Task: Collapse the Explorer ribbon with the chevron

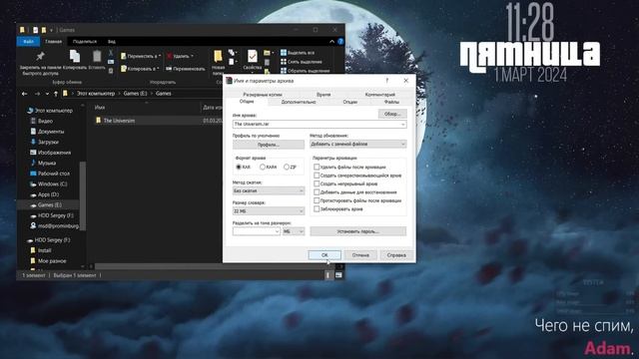Action: 331,42
